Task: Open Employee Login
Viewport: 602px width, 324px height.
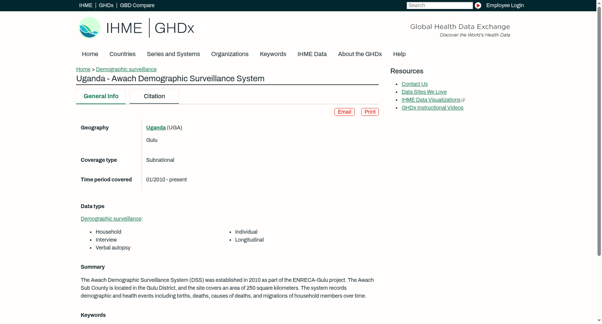Action: coord(505,5)
